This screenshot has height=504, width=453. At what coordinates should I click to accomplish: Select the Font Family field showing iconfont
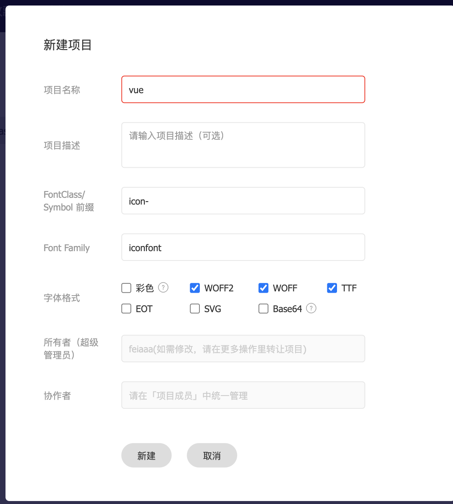pyautogui.click(x=243, y=247)
